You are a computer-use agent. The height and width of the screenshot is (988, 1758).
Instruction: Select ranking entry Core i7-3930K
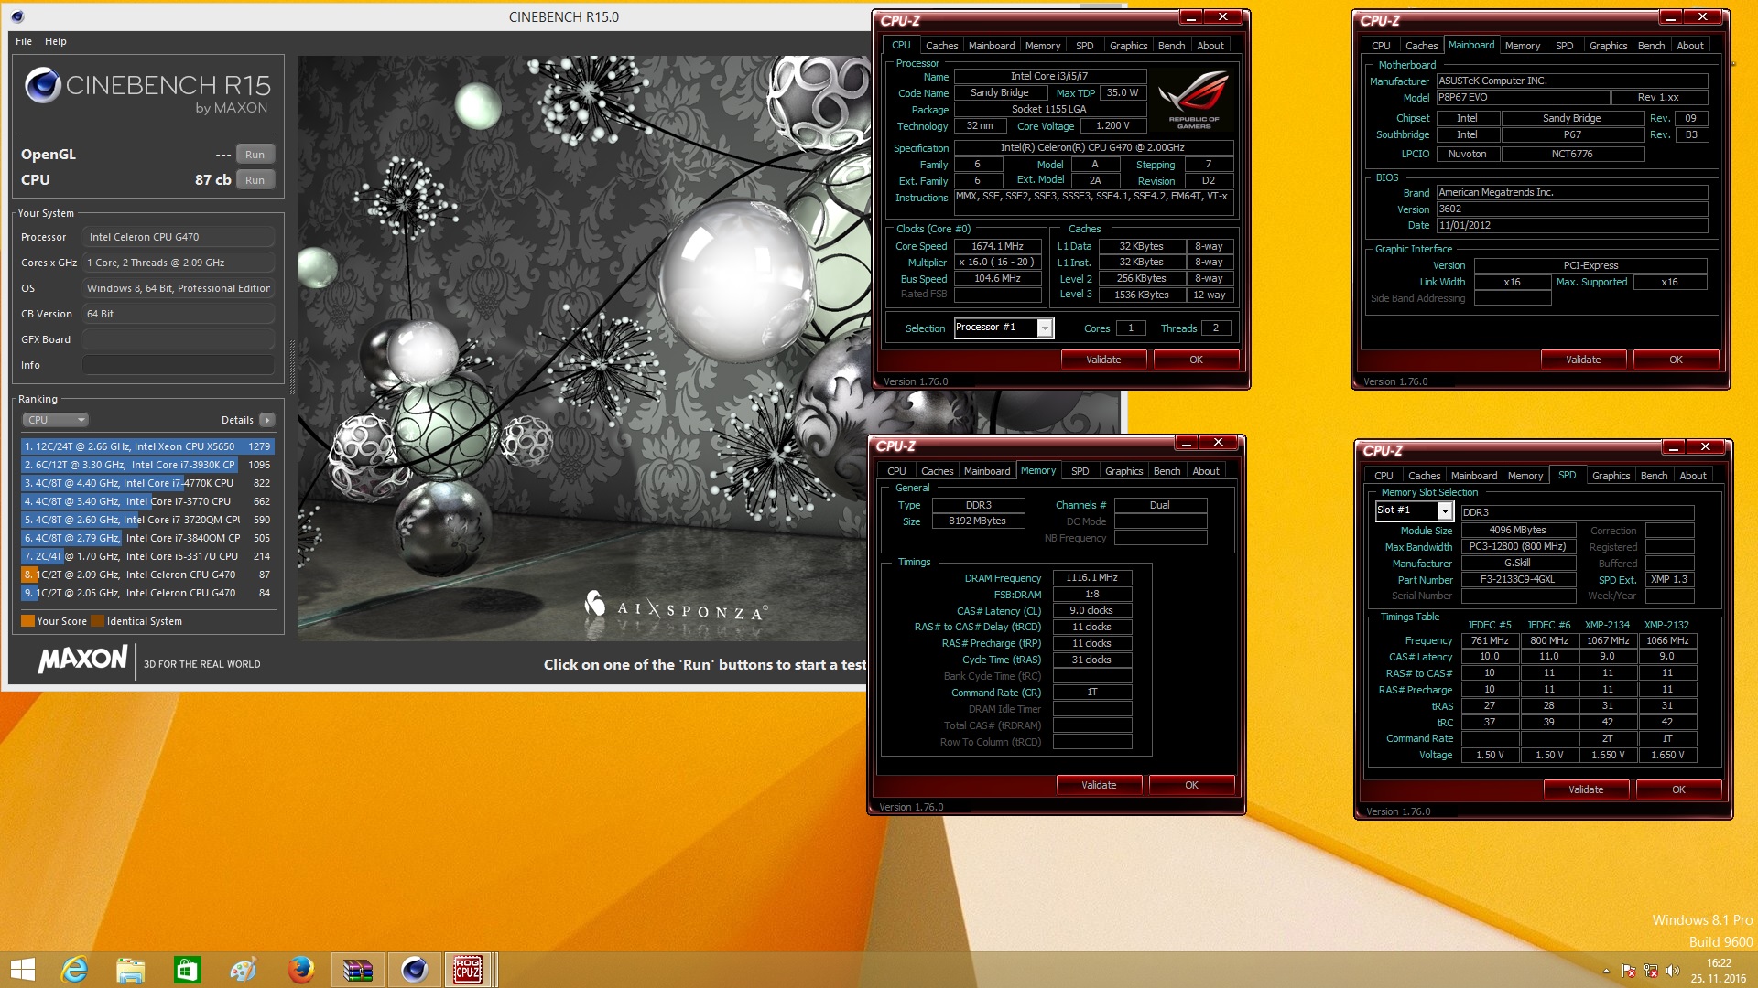click(147, 465)
